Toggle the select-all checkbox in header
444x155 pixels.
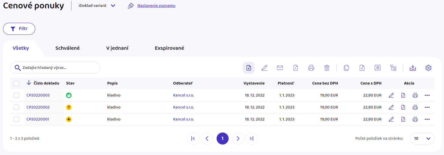[17, 83]
